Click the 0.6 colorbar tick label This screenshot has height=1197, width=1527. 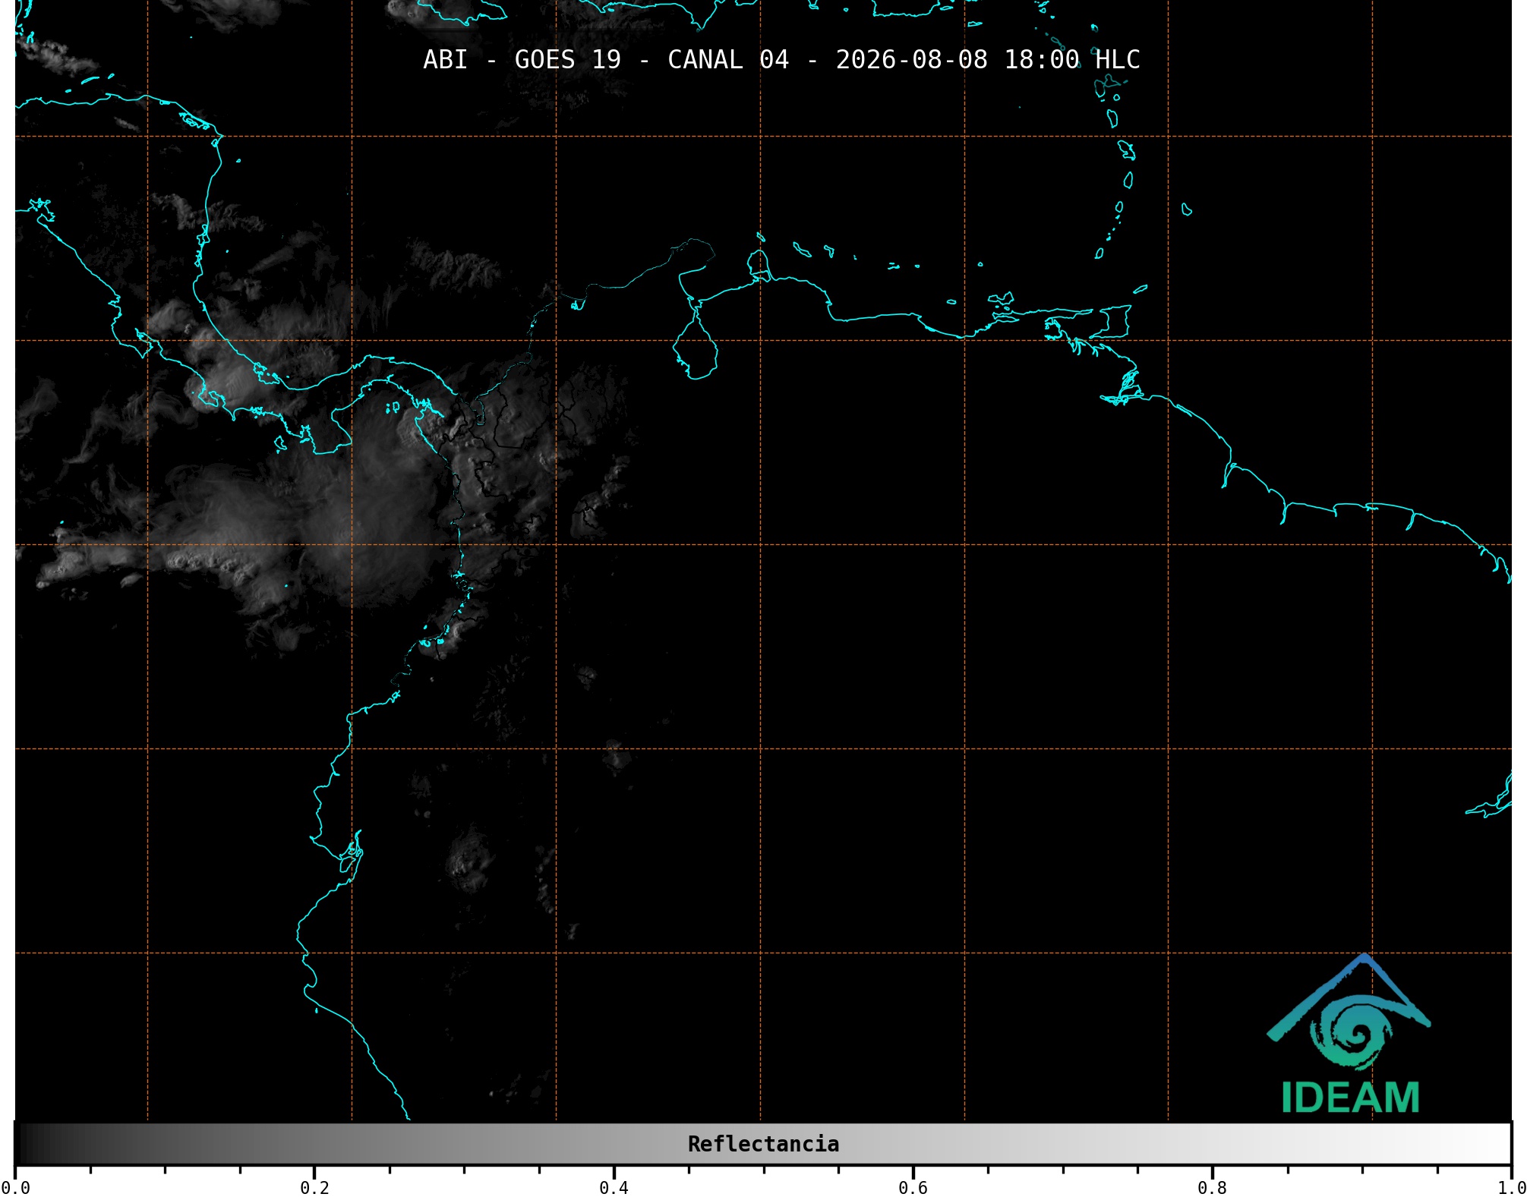coord(913,1188)
